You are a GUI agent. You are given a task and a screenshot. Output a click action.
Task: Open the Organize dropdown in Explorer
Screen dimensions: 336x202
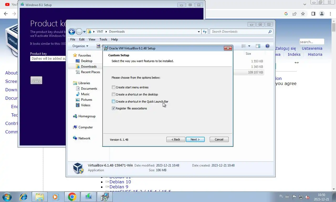[x=80, y=46]
